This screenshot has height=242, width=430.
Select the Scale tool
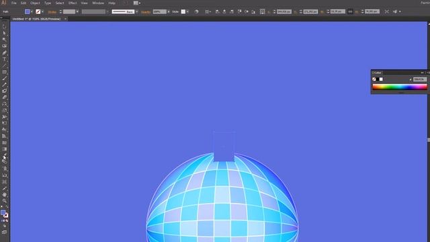click(4, 110)
